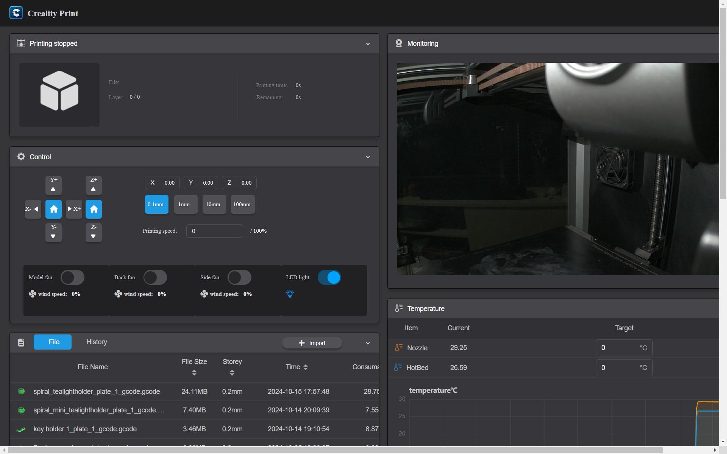Select the File tab
This screenshot has width=727, height=454.
point(53,342)
